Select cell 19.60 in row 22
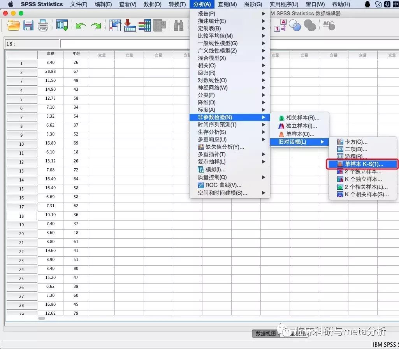This screenshot has width=399, height=349. point(50,251)
